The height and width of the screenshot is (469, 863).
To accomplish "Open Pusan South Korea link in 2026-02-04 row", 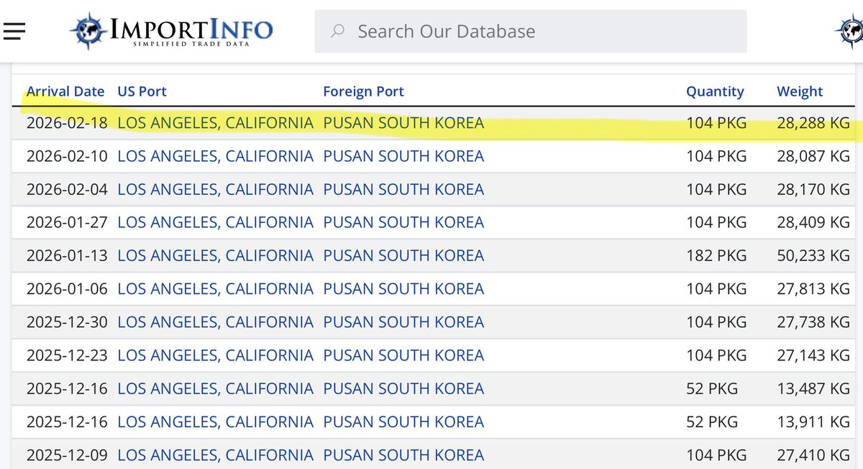I will (x=403, y=189).
